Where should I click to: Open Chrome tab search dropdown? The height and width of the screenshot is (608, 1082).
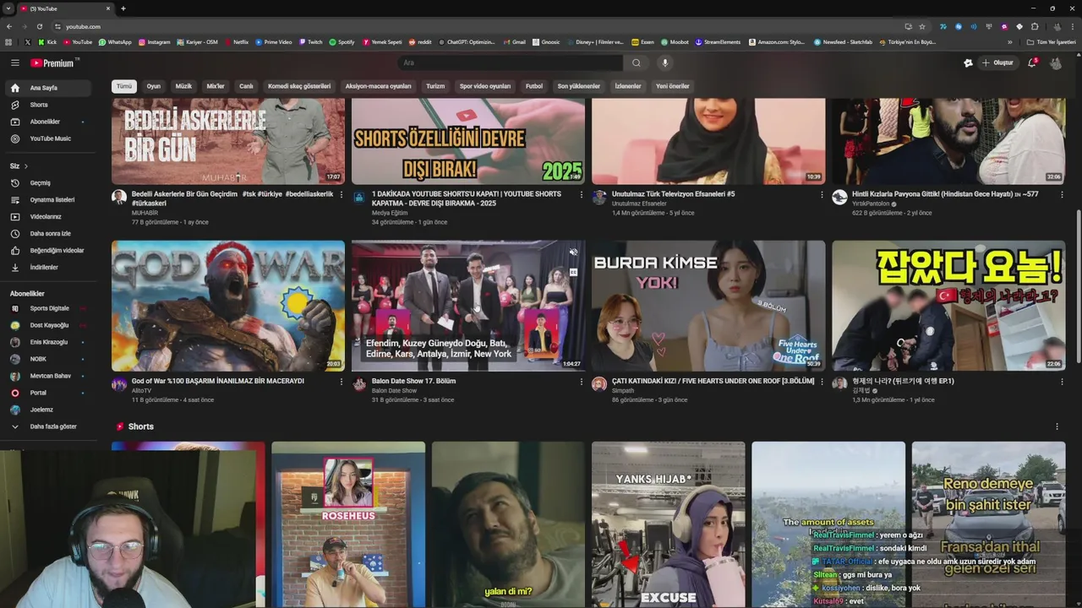(x=8, y=8)
